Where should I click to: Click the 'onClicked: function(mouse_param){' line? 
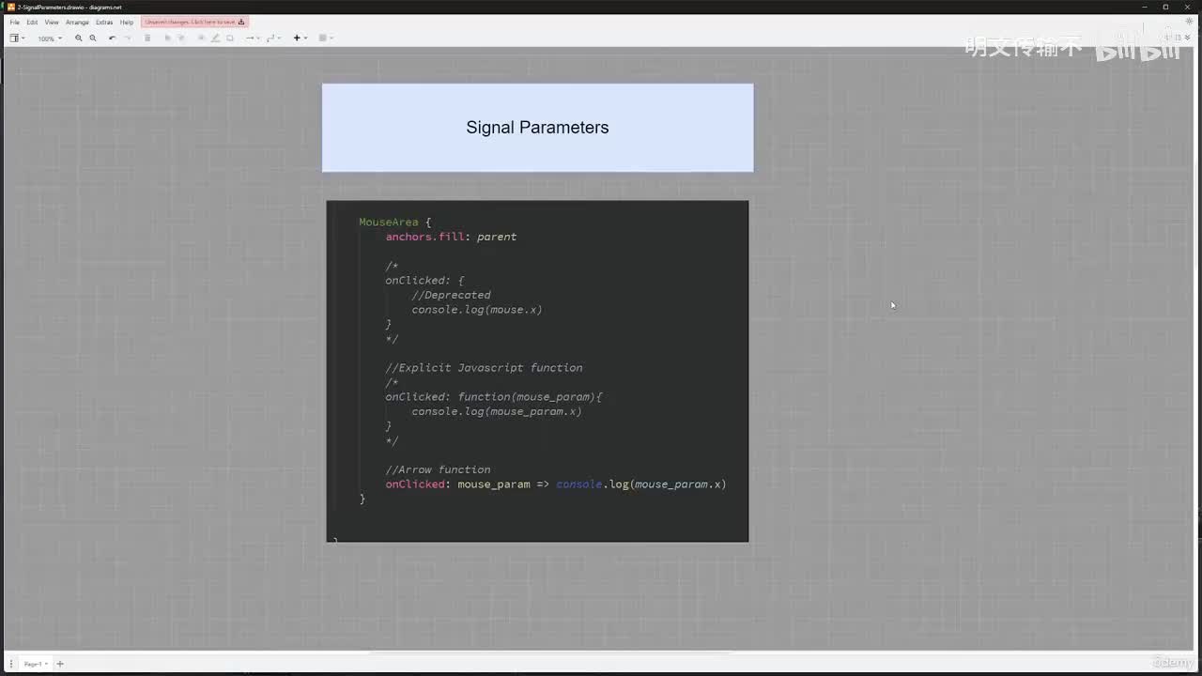point(494,397)
